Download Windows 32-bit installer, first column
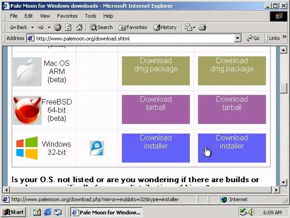 (x=156, y=148)
